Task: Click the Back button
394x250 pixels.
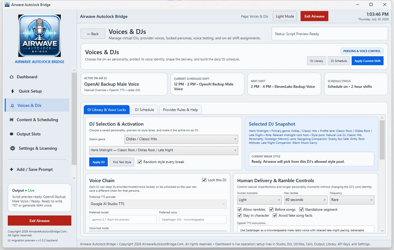Action: (x=93, y=34)
